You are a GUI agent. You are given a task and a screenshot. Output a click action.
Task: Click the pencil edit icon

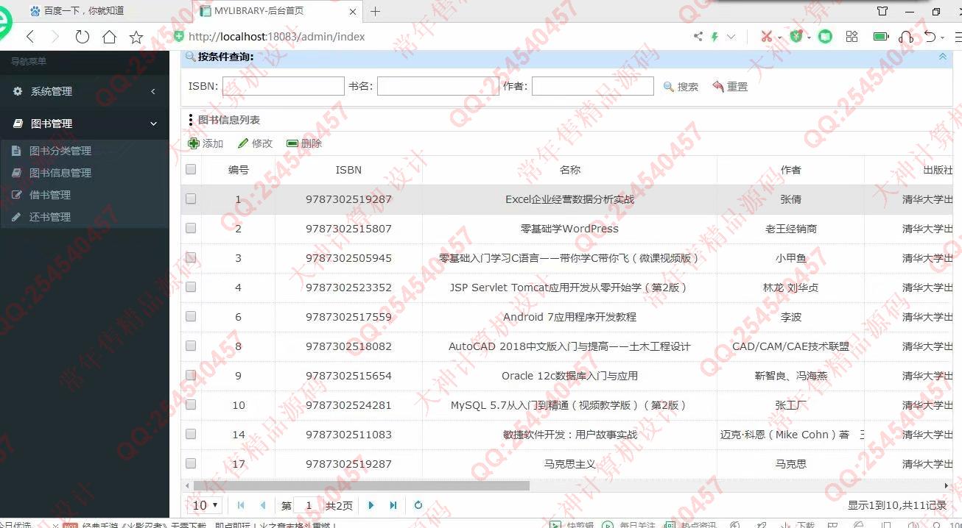pyautogui.click(x=243, y=143)
